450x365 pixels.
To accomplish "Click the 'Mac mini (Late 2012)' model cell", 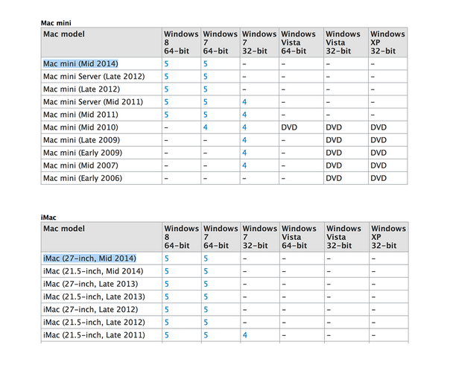I will [101, 89].
